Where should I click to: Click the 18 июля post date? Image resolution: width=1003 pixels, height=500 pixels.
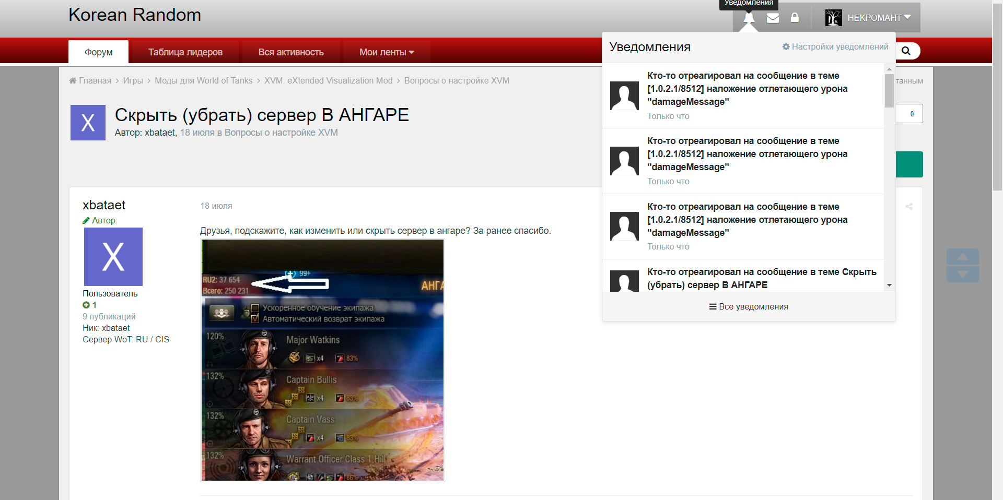[x=216, y=206]
